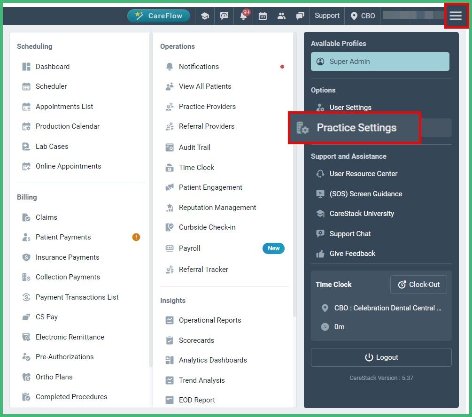Open User Settings
The width and height of the screenshot is (472, 417).
(x=350, y=108)
